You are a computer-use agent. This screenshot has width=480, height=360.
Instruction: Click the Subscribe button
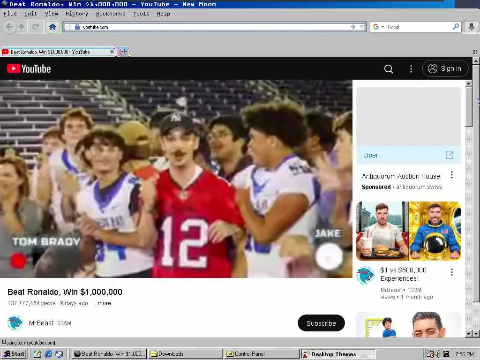tap(321, 323)
